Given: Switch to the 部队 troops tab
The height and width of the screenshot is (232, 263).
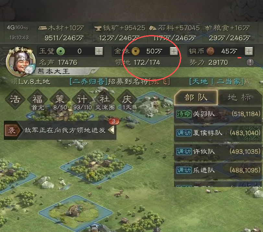Looking at the screenshot, I should (196, 98).
